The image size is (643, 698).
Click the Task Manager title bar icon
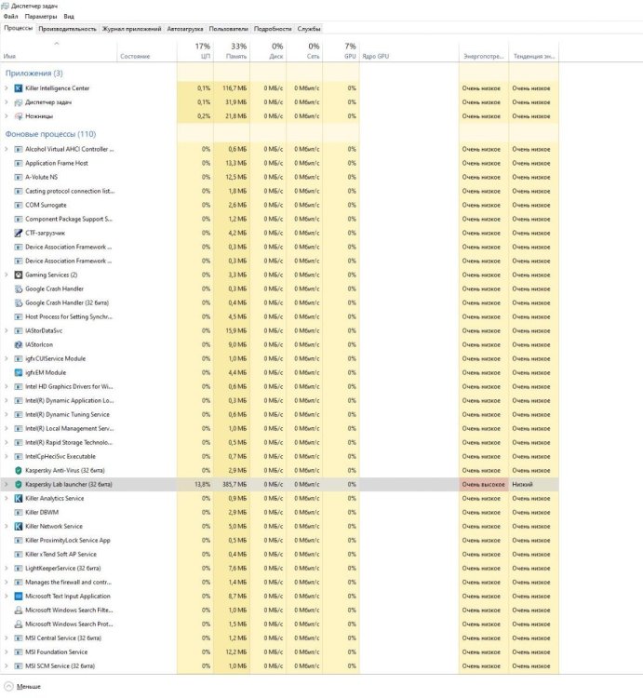(5, 6)
